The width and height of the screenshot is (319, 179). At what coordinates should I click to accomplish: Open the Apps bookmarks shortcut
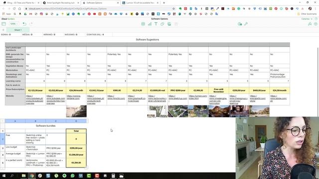[6, 14]
